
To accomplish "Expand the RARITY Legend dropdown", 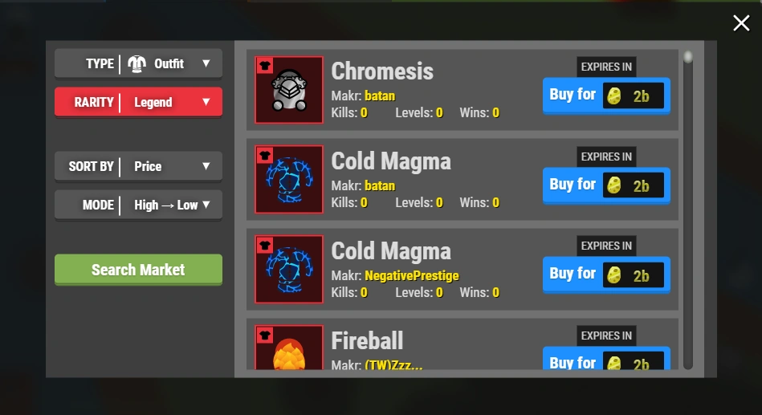I will tap(138, 102).
